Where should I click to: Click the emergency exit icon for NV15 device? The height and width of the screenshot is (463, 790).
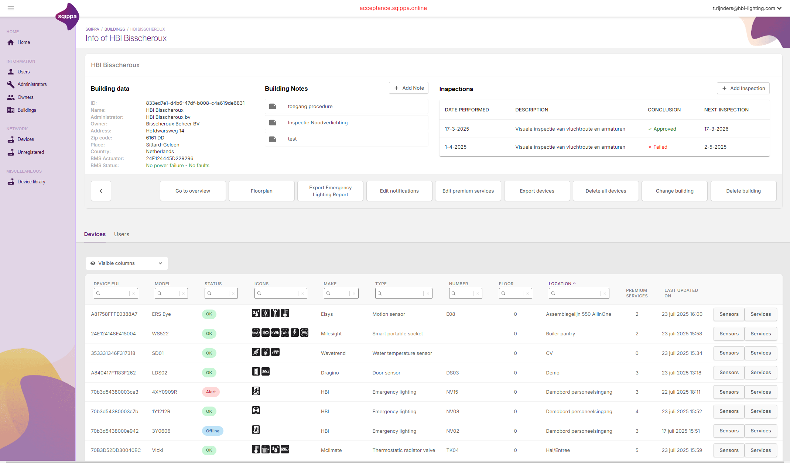click(x=256, y=391)
